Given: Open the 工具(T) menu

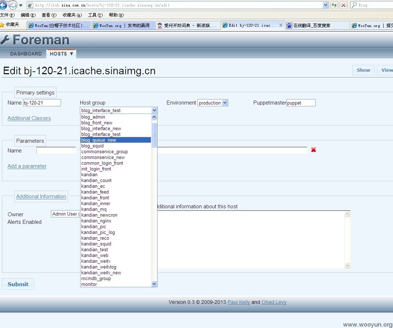Looking at the screenshot, I should pyautogui.click(x=95, y=15).
